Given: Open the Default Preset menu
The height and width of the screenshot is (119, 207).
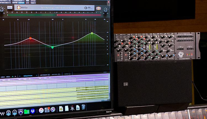Looking at the screenshot, I should pos(28,76).
